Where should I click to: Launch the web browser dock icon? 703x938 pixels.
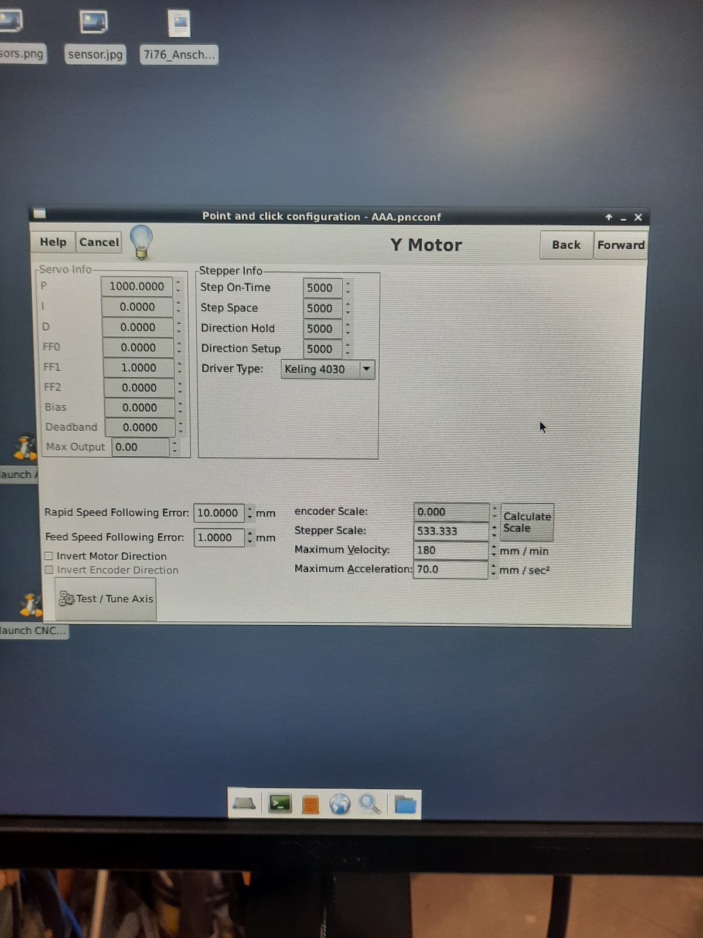340,804
